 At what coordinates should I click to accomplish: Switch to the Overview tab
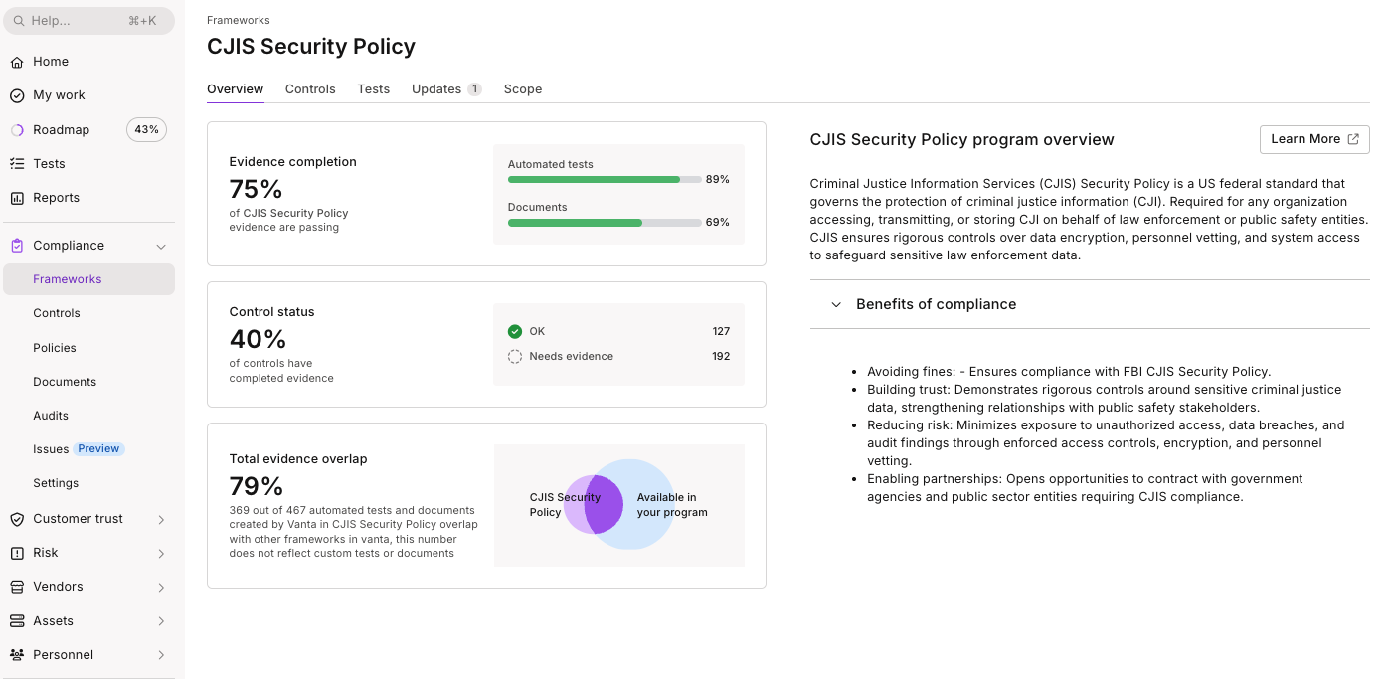(x=236, y=89)
